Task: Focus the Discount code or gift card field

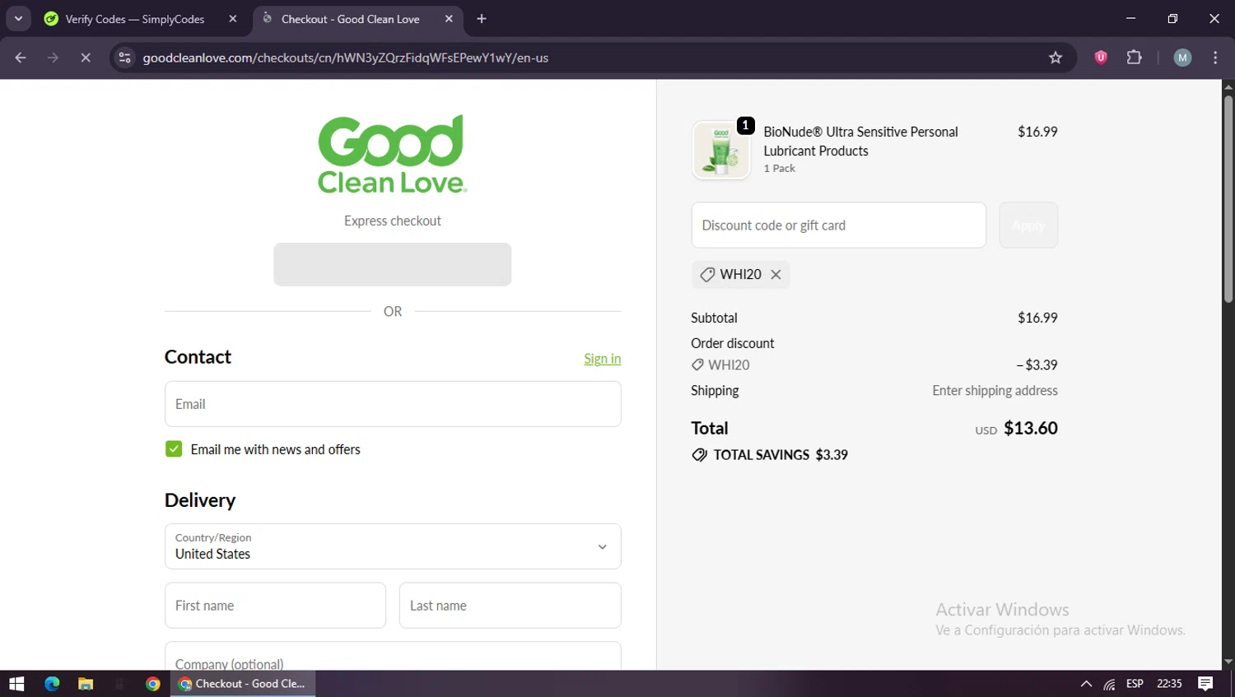Action: [838, 225]
